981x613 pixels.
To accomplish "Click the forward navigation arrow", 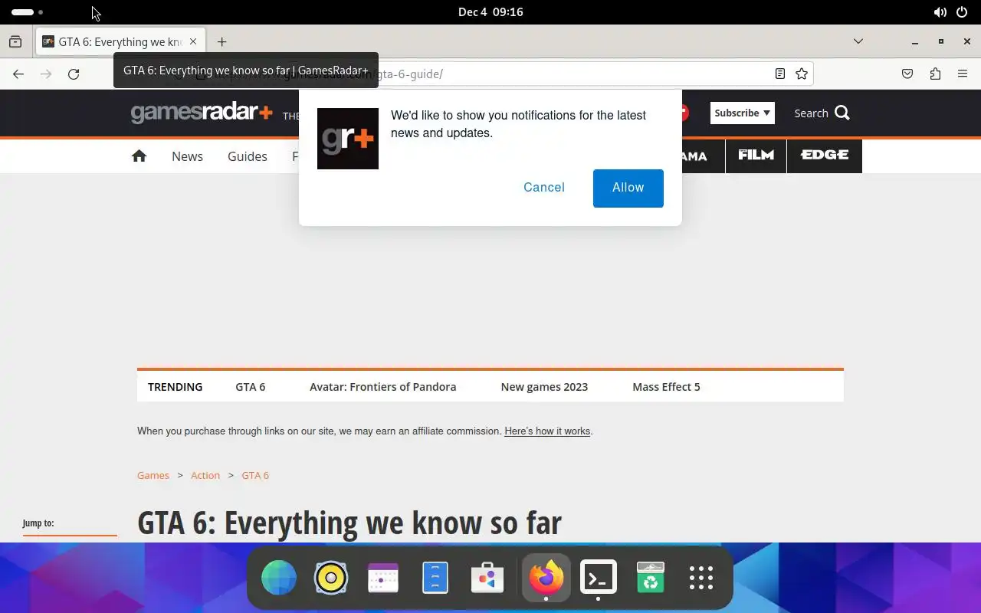I will 46,74.
